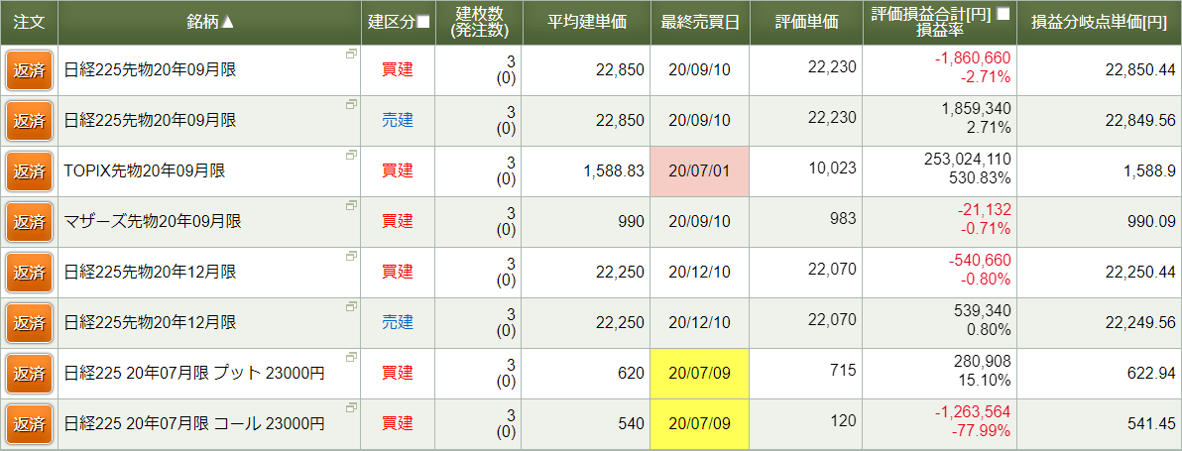Viewport: 1182px width, 451px height.
Task: Click the break-even price 990.09
Action: tap(1152, 221)
